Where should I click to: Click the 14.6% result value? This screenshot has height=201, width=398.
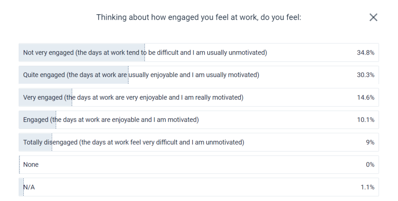[x=365, y=97]
